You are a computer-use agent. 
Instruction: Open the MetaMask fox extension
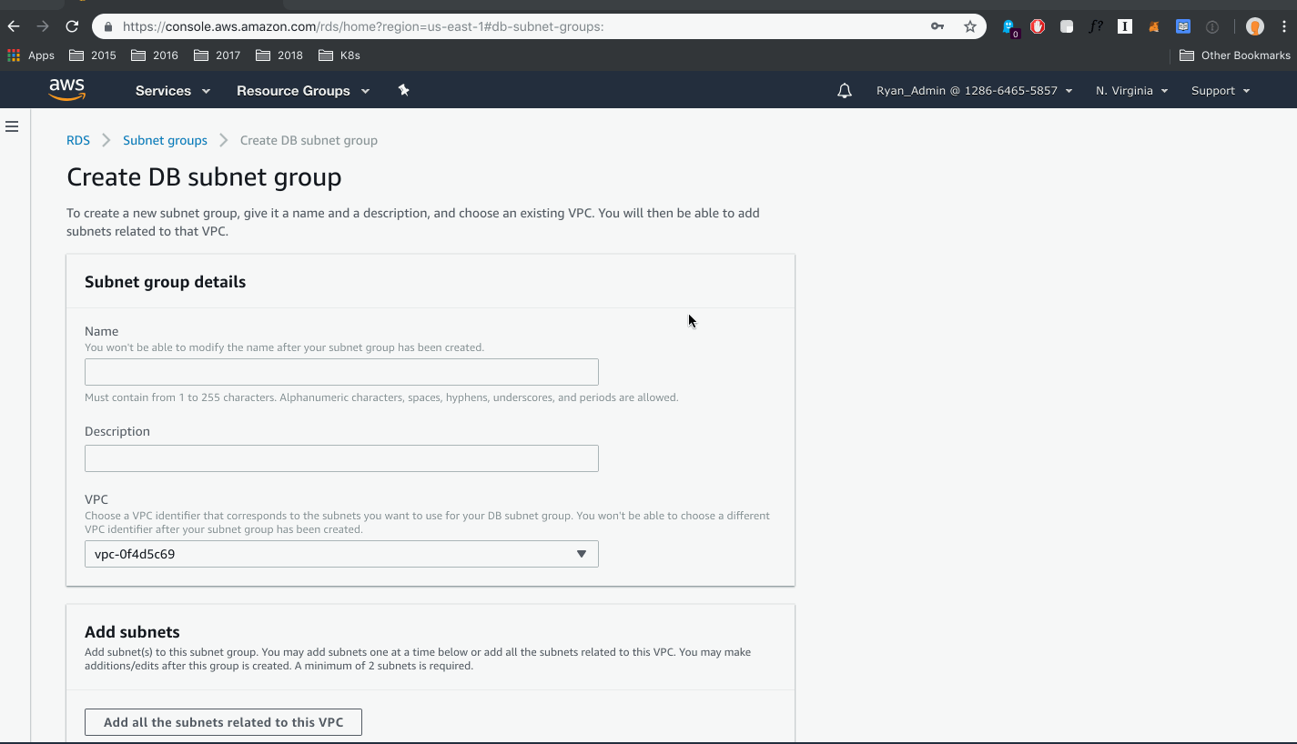[1152, 26]
